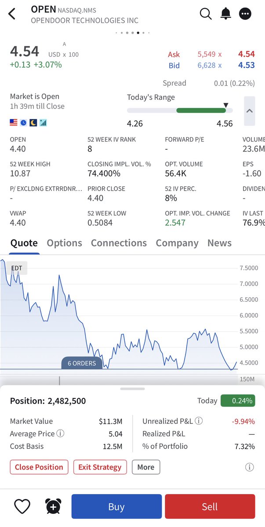
Task: Tap the OPENDOOR TECHNOLOGIES INC name
Action: pyautogui.click(x=85, y=20)
